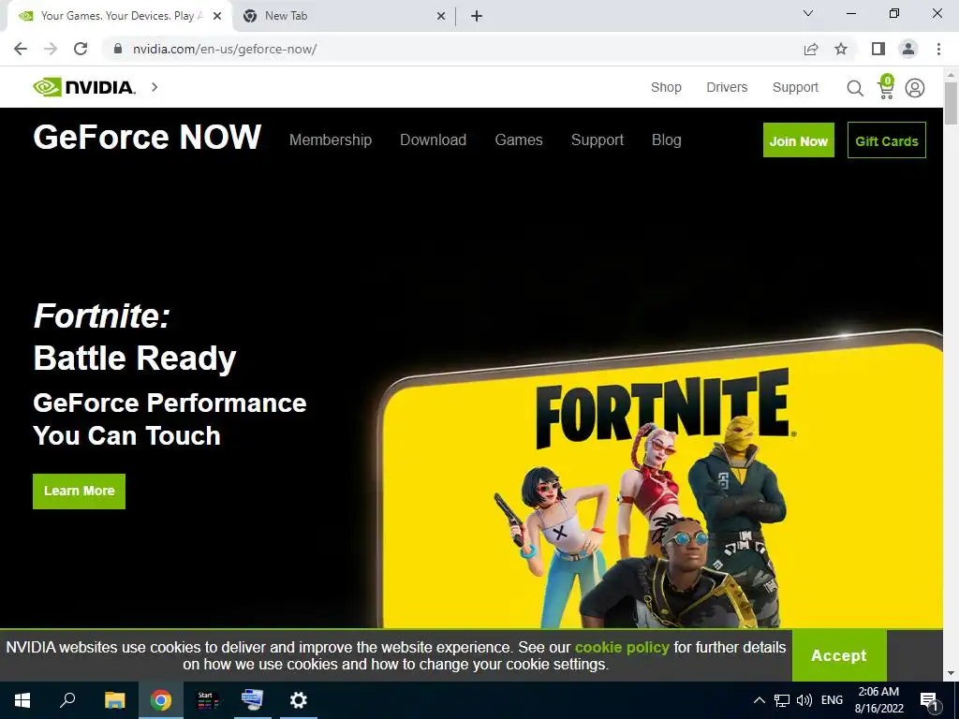Viewport: 959px width, 719px height.
Task: Close the New Tab tab
Action: tap(441, 16)
